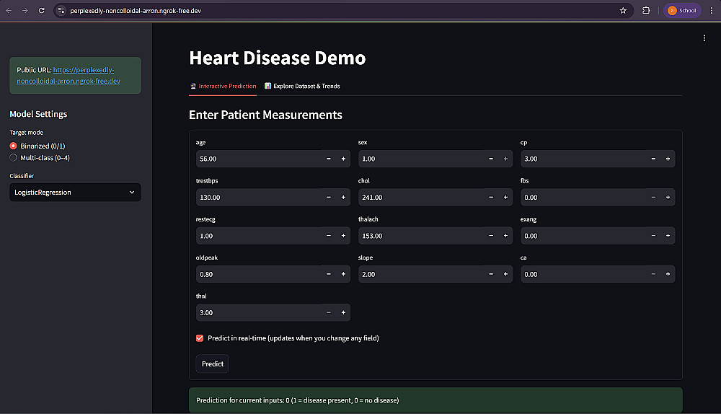Open the browser extensions icon

[646, 11]
